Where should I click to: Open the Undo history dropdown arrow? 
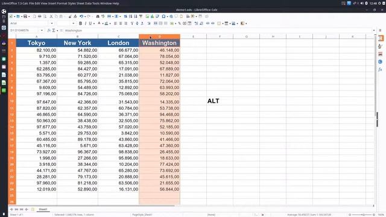click(84, 16)
